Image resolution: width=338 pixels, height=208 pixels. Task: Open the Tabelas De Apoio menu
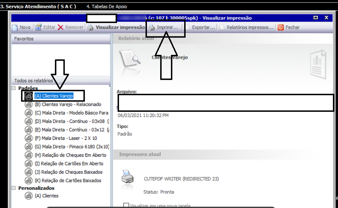[x=107, y=7]
